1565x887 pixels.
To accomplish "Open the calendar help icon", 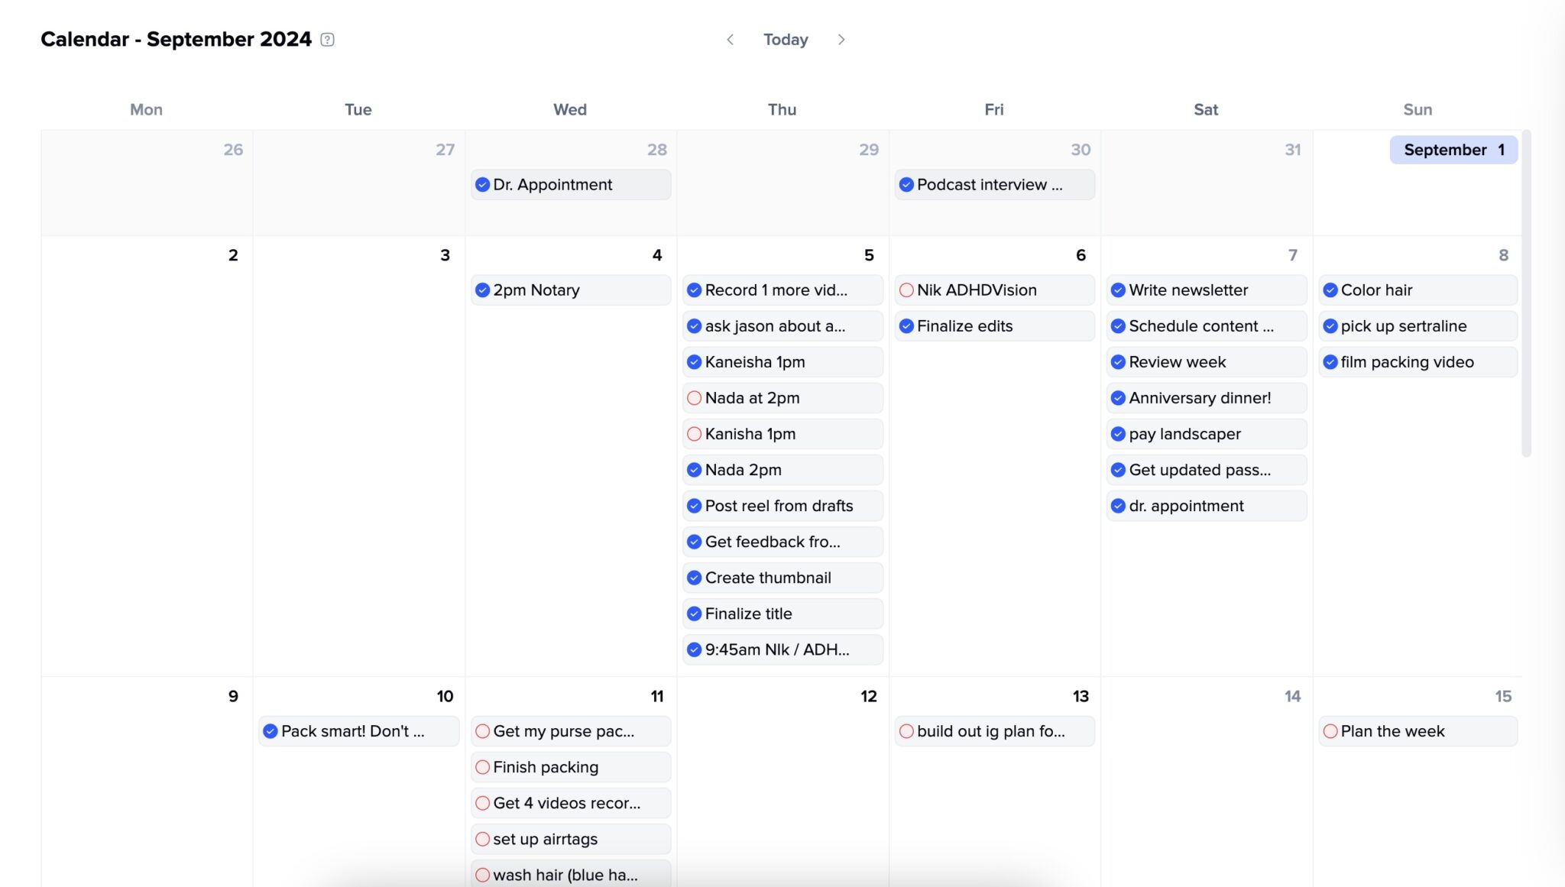I will 328,39.
